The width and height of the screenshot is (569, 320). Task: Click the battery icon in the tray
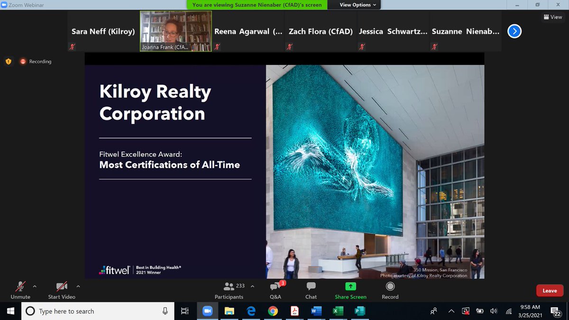[x=479, y=311]
